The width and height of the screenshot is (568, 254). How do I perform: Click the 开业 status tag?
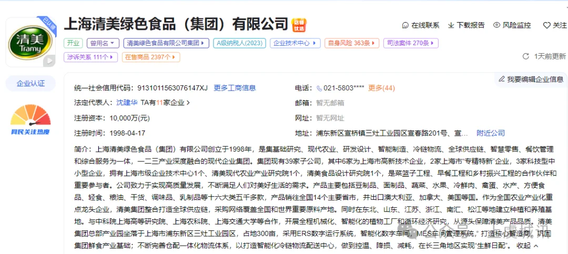tap(73, 43)
